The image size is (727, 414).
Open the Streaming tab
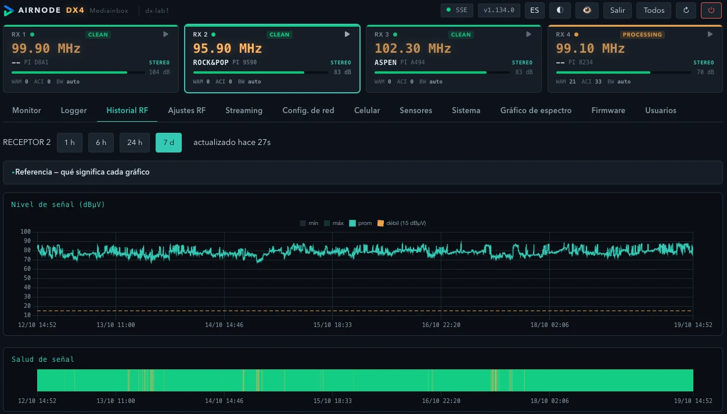pyautogui.click(x=244, y=110)
